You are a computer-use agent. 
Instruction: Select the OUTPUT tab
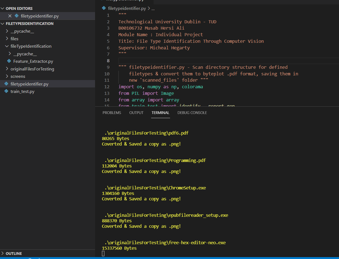136,112
